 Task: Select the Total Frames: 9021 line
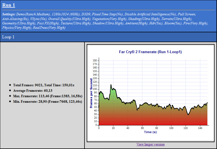click(44, 85)
